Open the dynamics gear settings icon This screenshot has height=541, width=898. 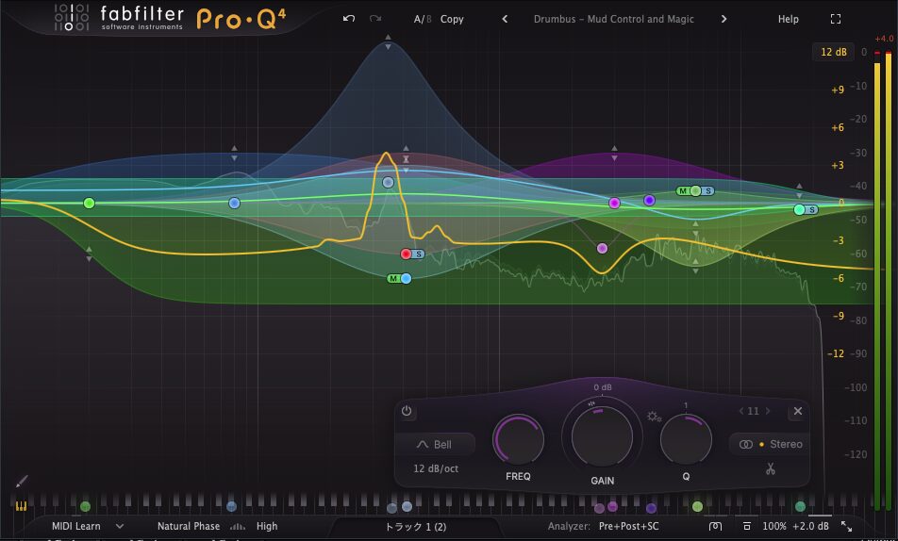tap(654, 417)
